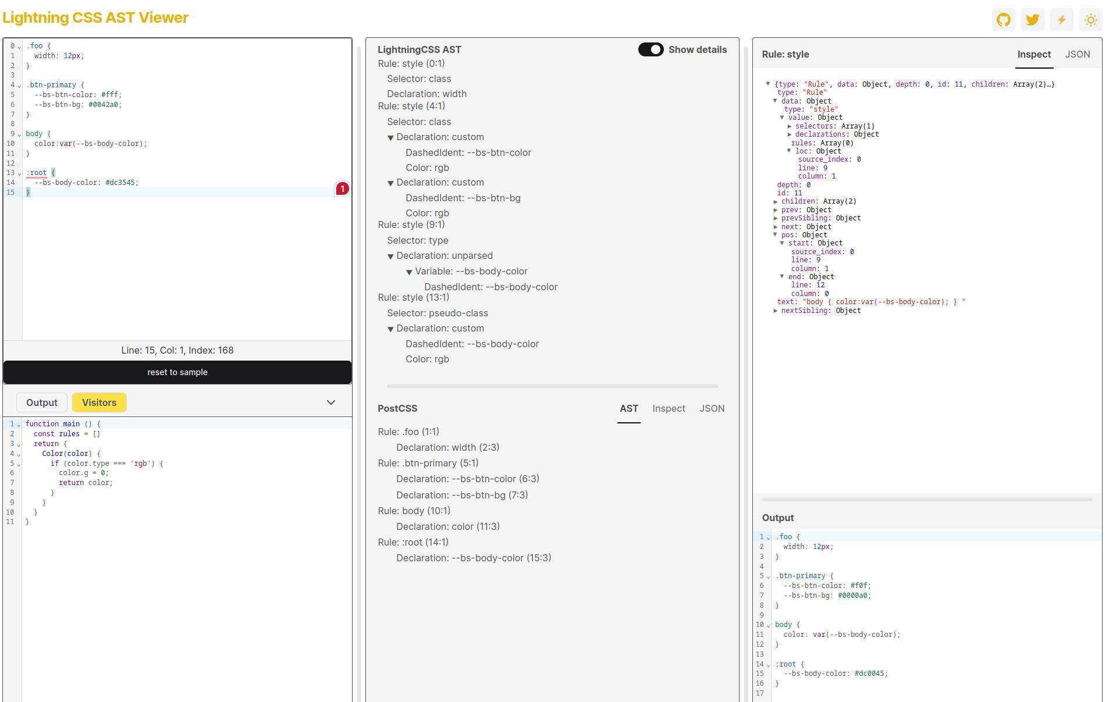Open the PostCSS JSON tab
This screenshot has height=702, width=1109.
pos(712,408)
